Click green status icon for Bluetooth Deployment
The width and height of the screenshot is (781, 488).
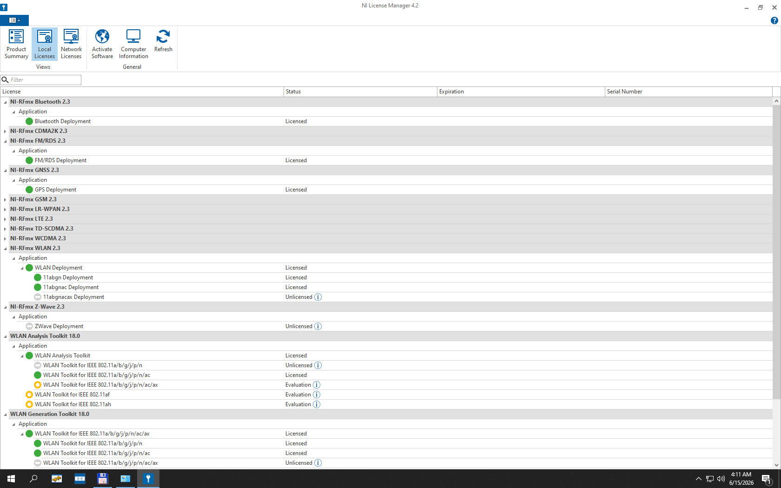coord(29,121)
